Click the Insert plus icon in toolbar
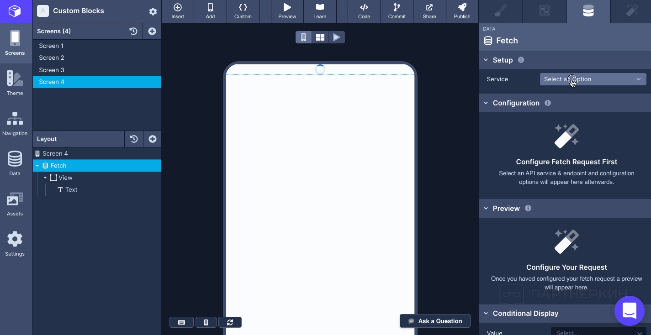The width and height of the screenshot is (651, 335). coord(178,11)
